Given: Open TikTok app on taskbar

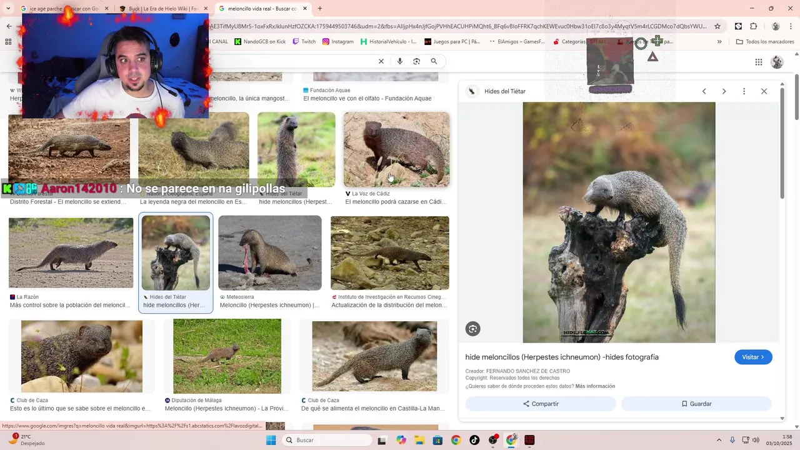Looking at the screenshot, I should 474,440.
